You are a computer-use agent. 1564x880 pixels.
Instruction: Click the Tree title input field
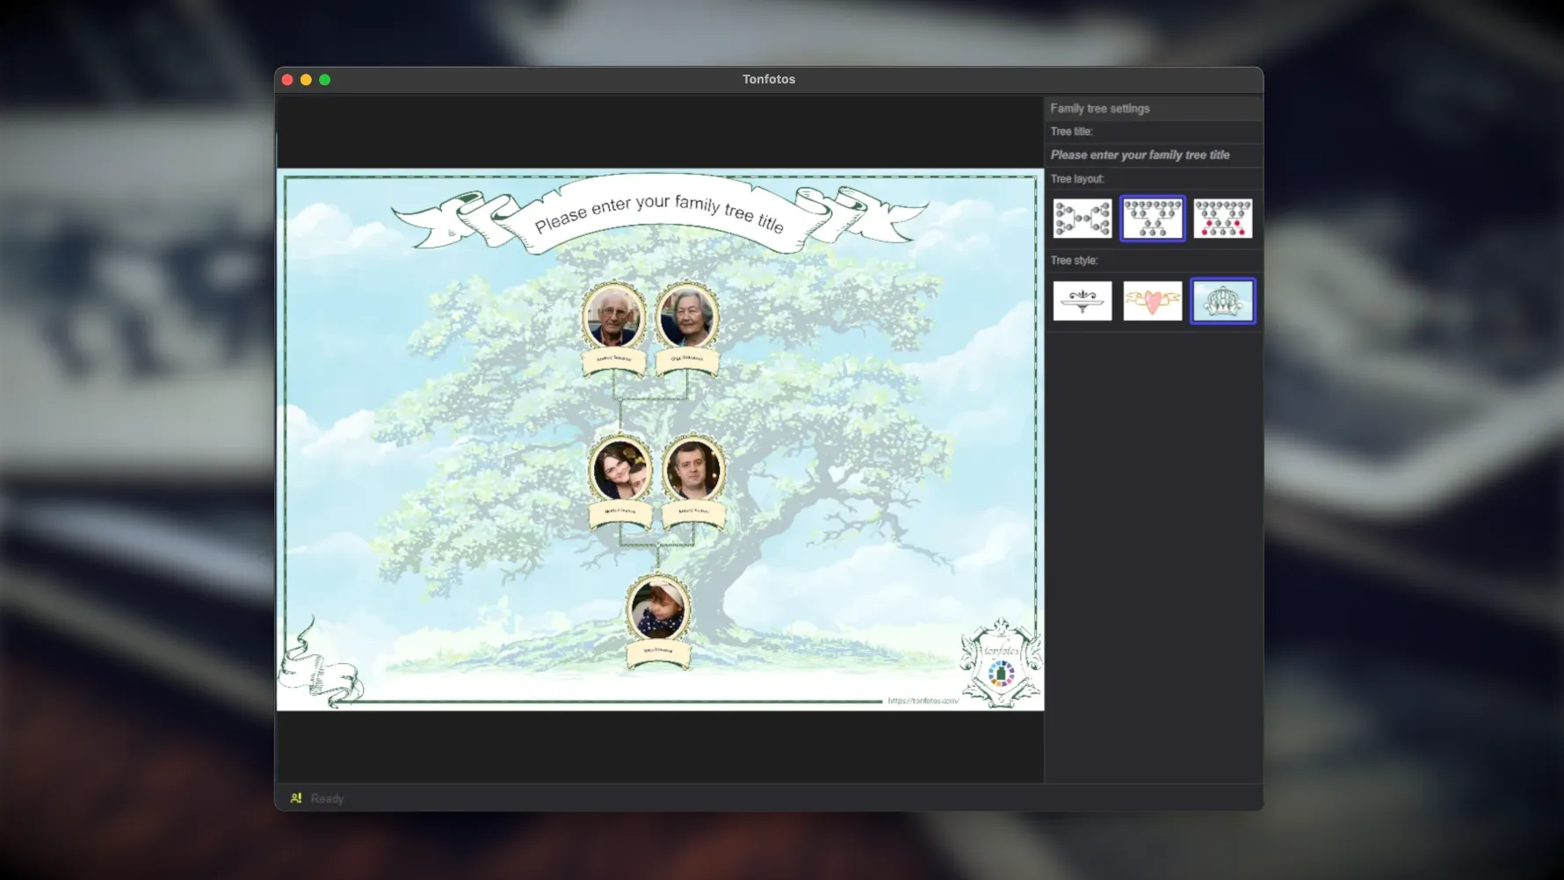point(1153,155)
